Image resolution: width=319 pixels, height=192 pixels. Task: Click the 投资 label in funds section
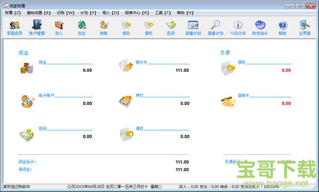tap(43, 129)
